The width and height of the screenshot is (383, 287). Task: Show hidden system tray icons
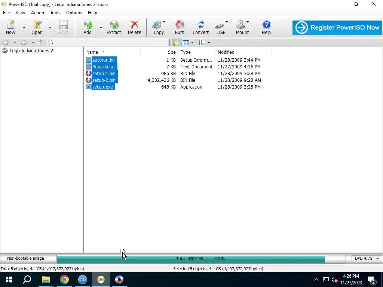click(x=316, y=280)
